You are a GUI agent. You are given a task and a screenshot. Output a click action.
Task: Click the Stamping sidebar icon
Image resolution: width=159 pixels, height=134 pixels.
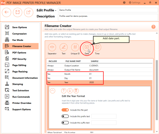[x=7, y=84]
